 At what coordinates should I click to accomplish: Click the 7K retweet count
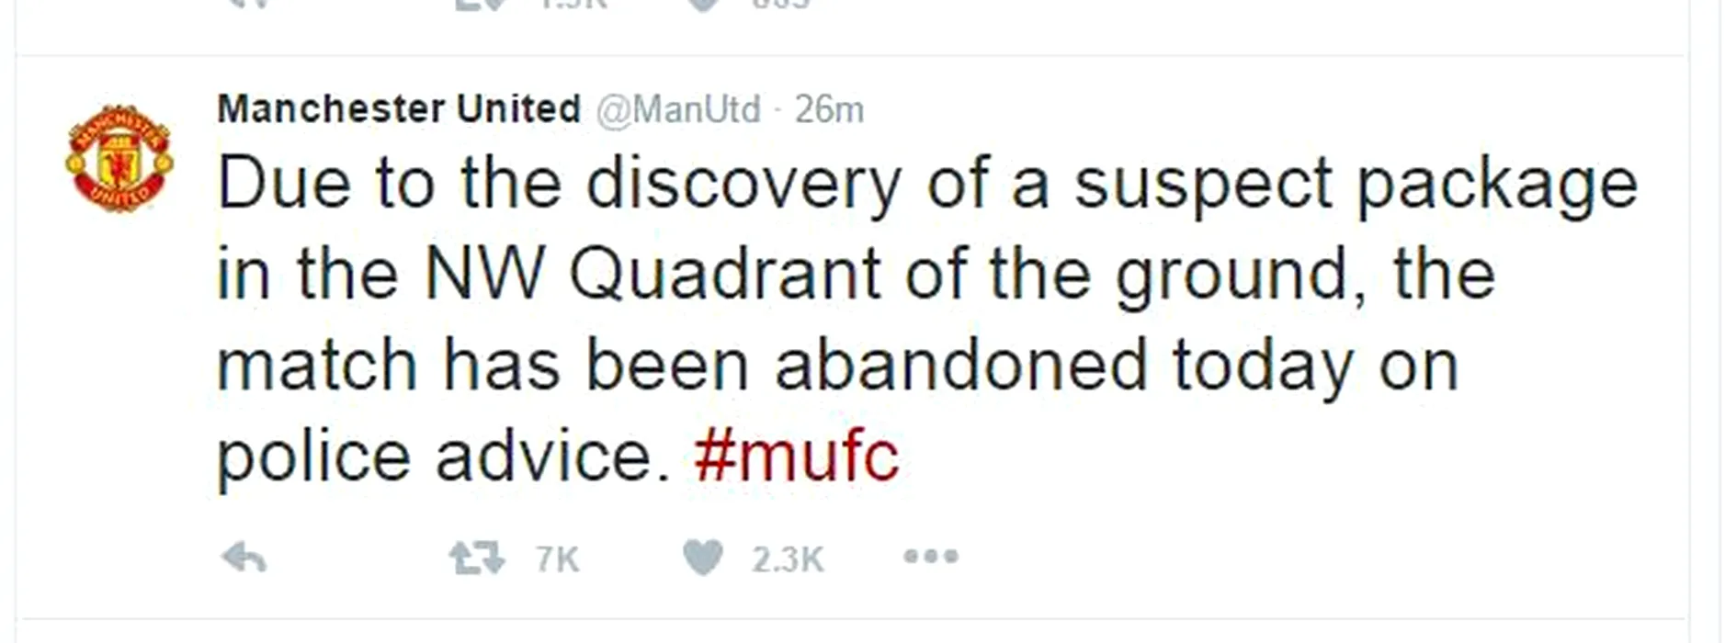click(557, 558)
